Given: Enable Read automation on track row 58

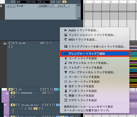Looking at the screenshot, I should coord(42,89).
